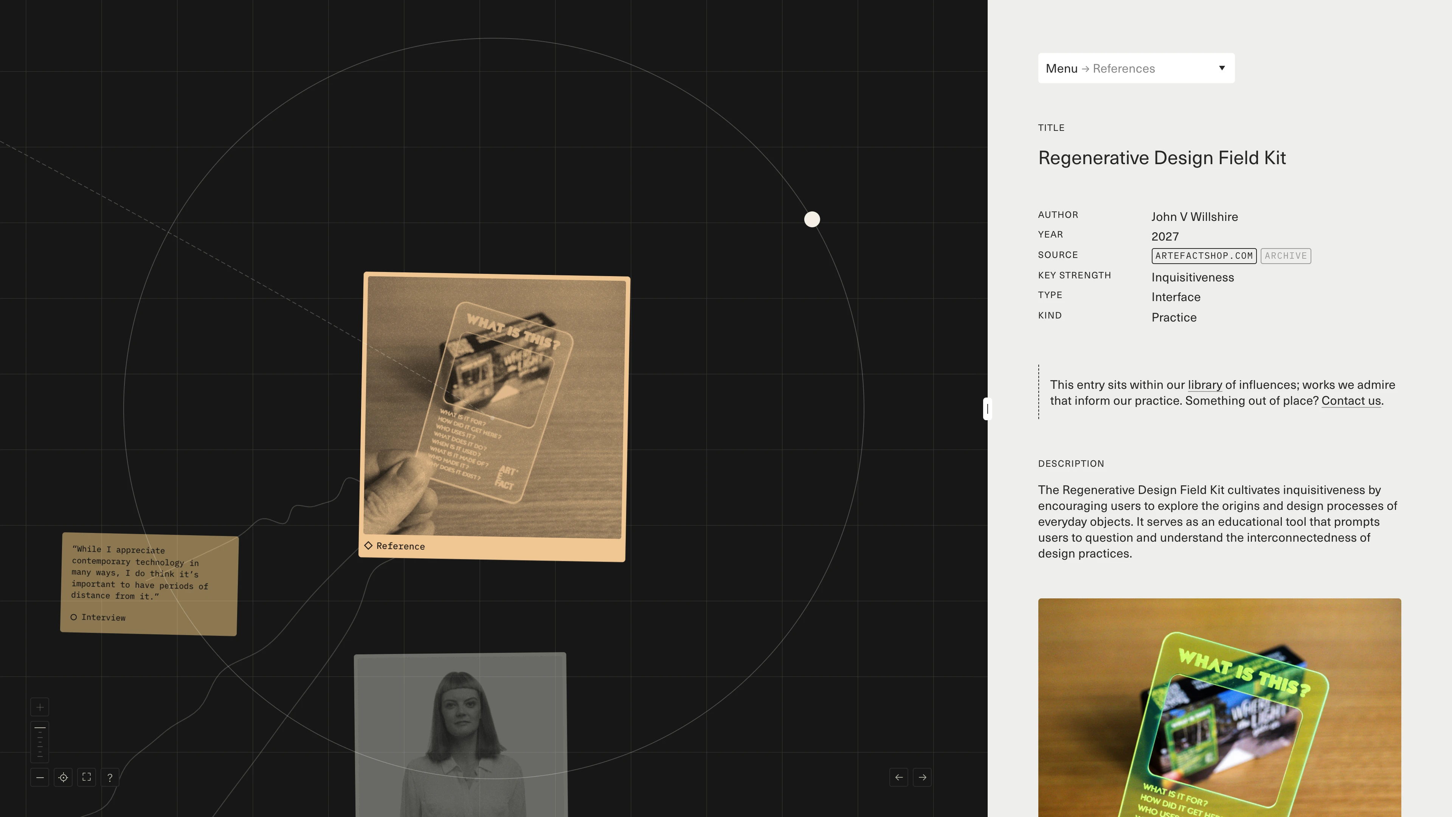Follow the library link
The width and height of the screenshot is (1452, 817).
pyautogui.click(x=1205, y=385)
